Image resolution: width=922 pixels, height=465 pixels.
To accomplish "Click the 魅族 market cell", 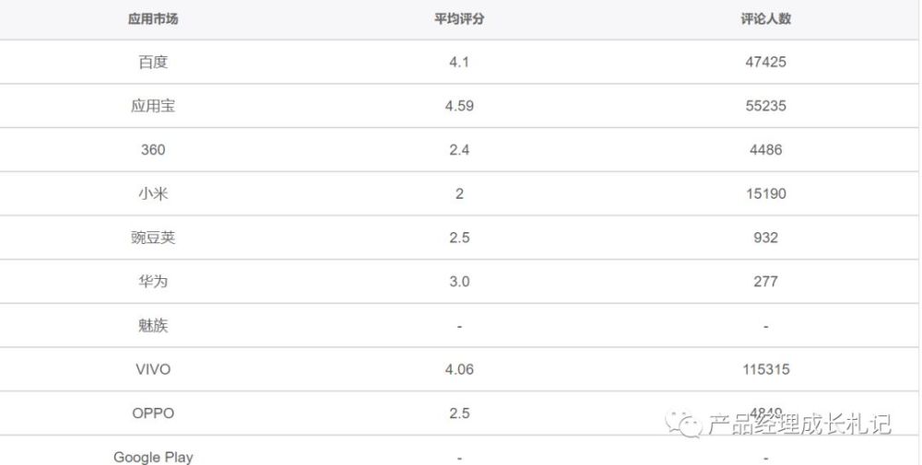I will coord(153,326).
